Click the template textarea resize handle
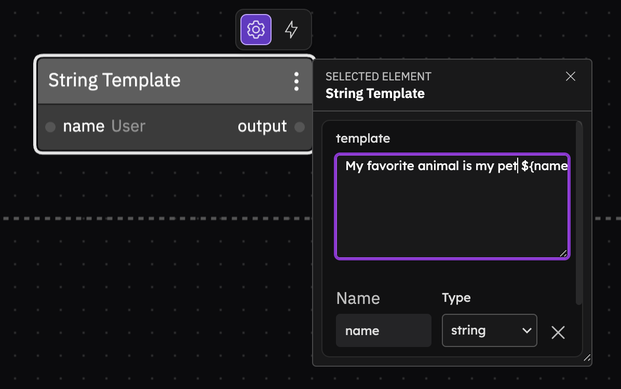Viewport: 621px width, 389px height. [x=563, y=253]
